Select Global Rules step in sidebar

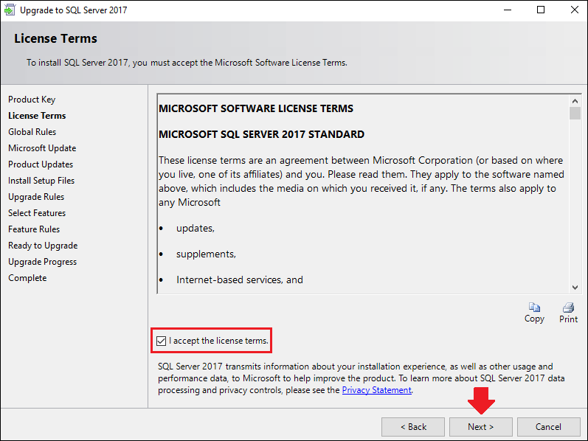pyautogui.click(x=32, y=132)
